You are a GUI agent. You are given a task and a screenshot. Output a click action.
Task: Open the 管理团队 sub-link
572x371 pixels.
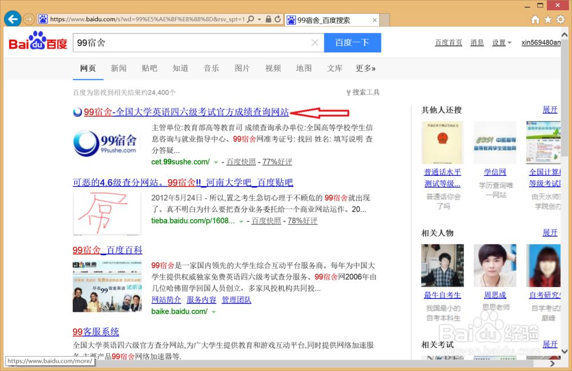236,300
